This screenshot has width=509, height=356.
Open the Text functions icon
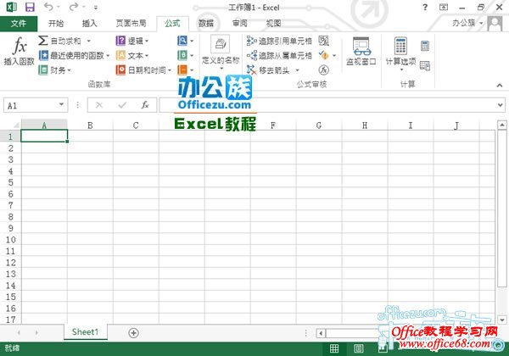pyautogui.click(x=120, y=55)
